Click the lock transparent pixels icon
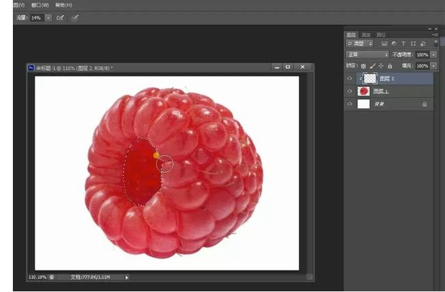The height and width of the screenshot is (292, 445). coord(363,66)
